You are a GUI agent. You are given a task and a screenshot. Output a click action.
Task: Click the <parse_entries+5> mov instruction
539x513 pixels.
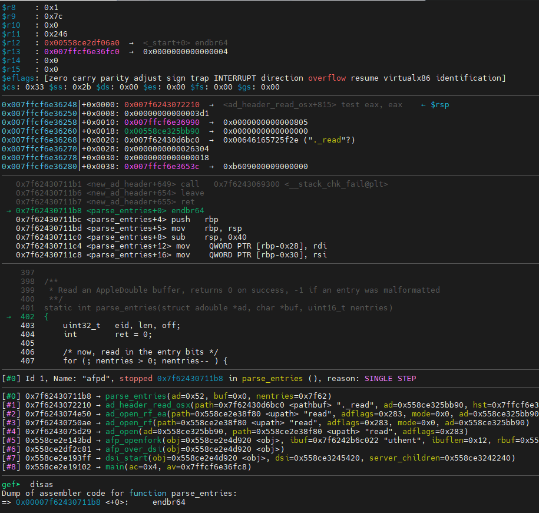point(129,229)
